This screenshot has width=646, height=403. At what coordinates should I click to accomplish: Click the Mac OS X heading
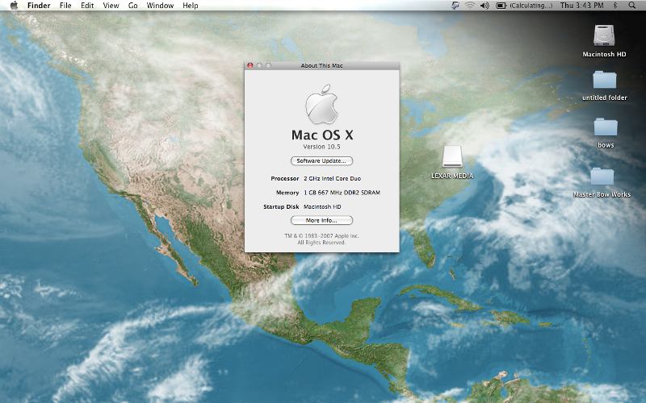[322, 135]
